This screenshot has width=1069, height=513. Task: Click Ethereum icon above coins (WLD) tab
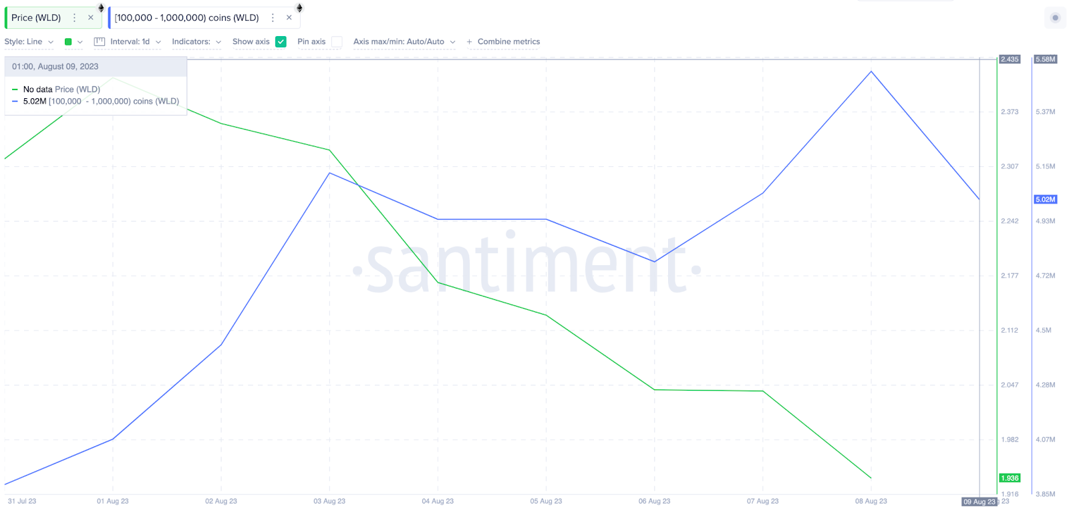[300, 8]
